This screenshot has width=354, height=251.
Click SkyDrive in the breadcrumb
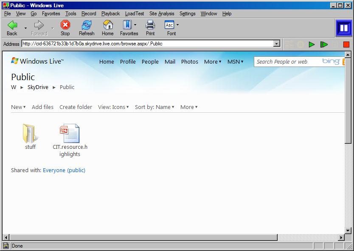[x=38, y=87]
